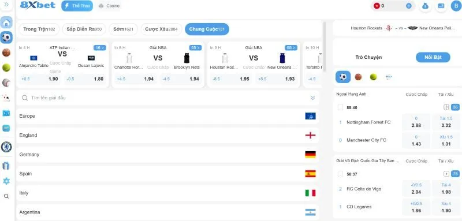The height and width of the screenshot is (221, 462).
Task: Select Sắp Diễn Ra tab
Action: pyautogui.click(x=84, y=29)
